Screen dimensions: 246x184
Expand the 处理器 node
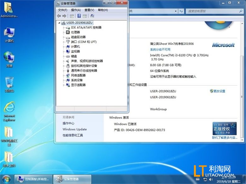(64, 32)
